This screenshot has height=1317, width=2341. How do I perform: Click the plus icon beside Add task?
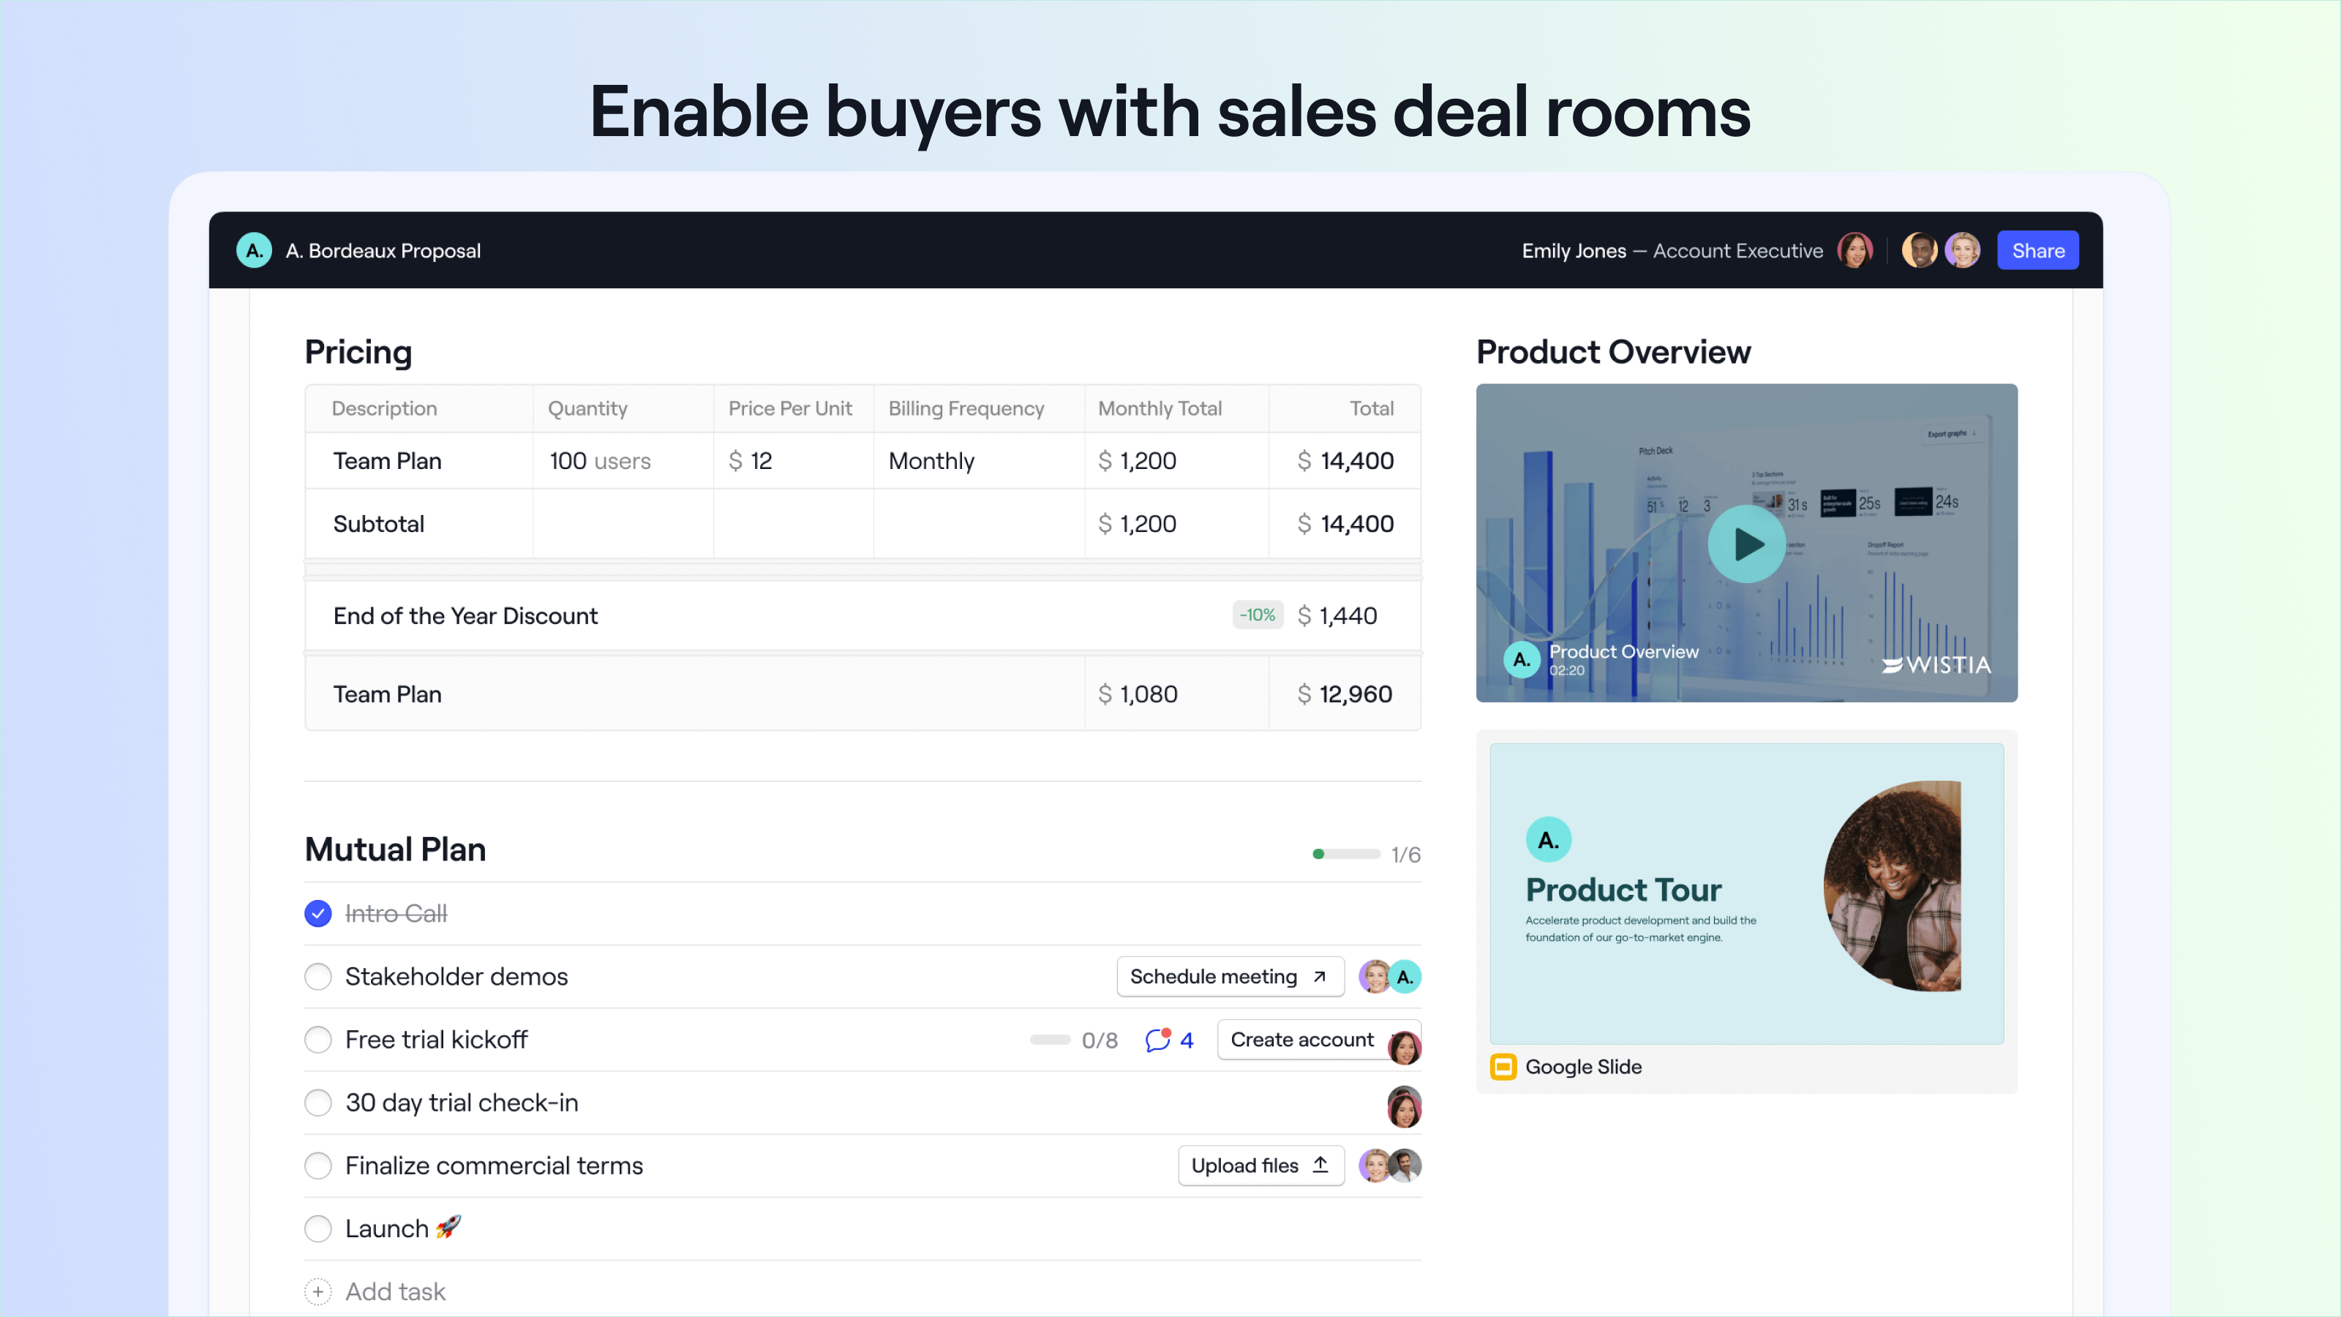coord(317,1291)
